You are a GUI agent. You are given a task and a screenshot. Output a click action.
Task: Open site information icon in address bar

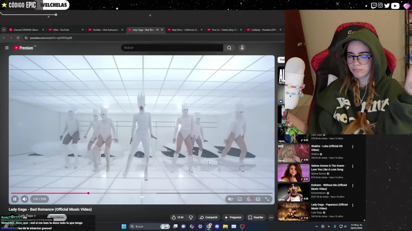(x=26, y=38)
